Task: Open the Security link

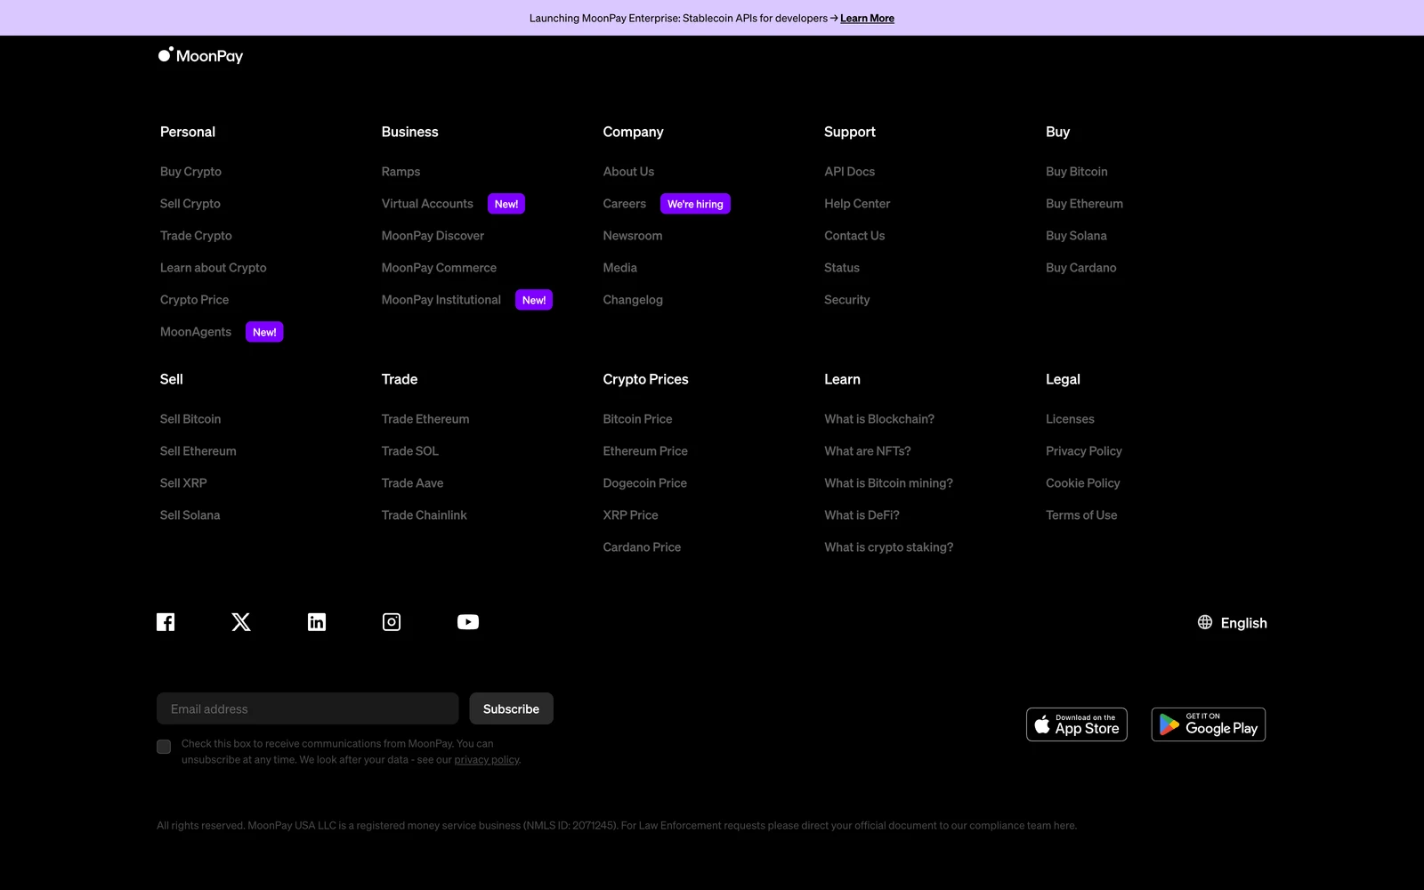Action: point(847,300)
